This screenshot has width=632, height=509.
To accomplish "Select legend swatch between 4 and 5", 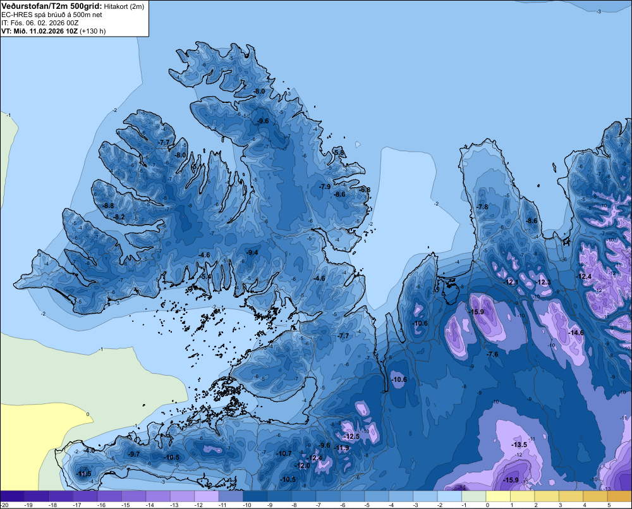I will [x=595, y=496].
